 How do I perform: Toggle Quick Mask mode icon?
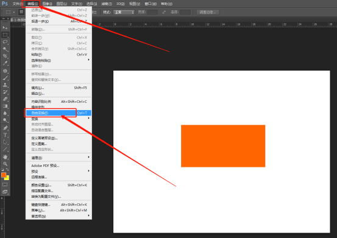5,184
